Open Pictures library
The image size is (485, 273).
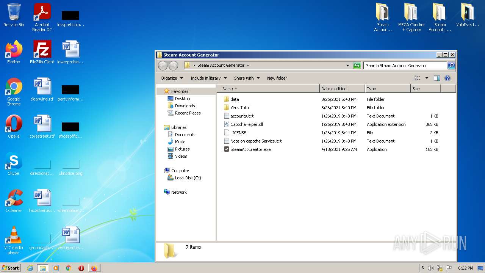pos(182,149)
